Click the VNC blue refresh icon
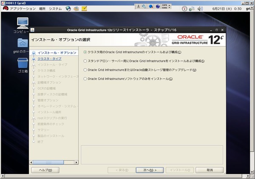The height and width of the screenshot is (179, 255). pos(151,6)
